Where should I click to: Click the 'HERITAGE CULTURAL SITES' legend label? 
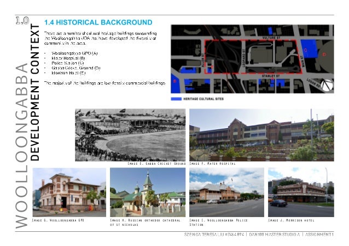pyautogui.click(x=203, y=99)
